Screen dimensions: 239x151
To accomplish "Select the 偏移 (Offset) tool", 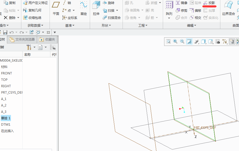I will (195, 10).
